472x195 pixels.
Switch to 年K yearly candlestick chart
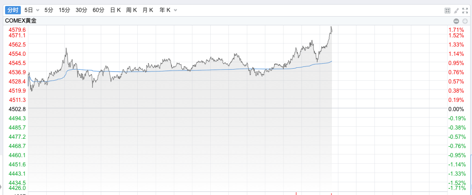coord(165,10)
